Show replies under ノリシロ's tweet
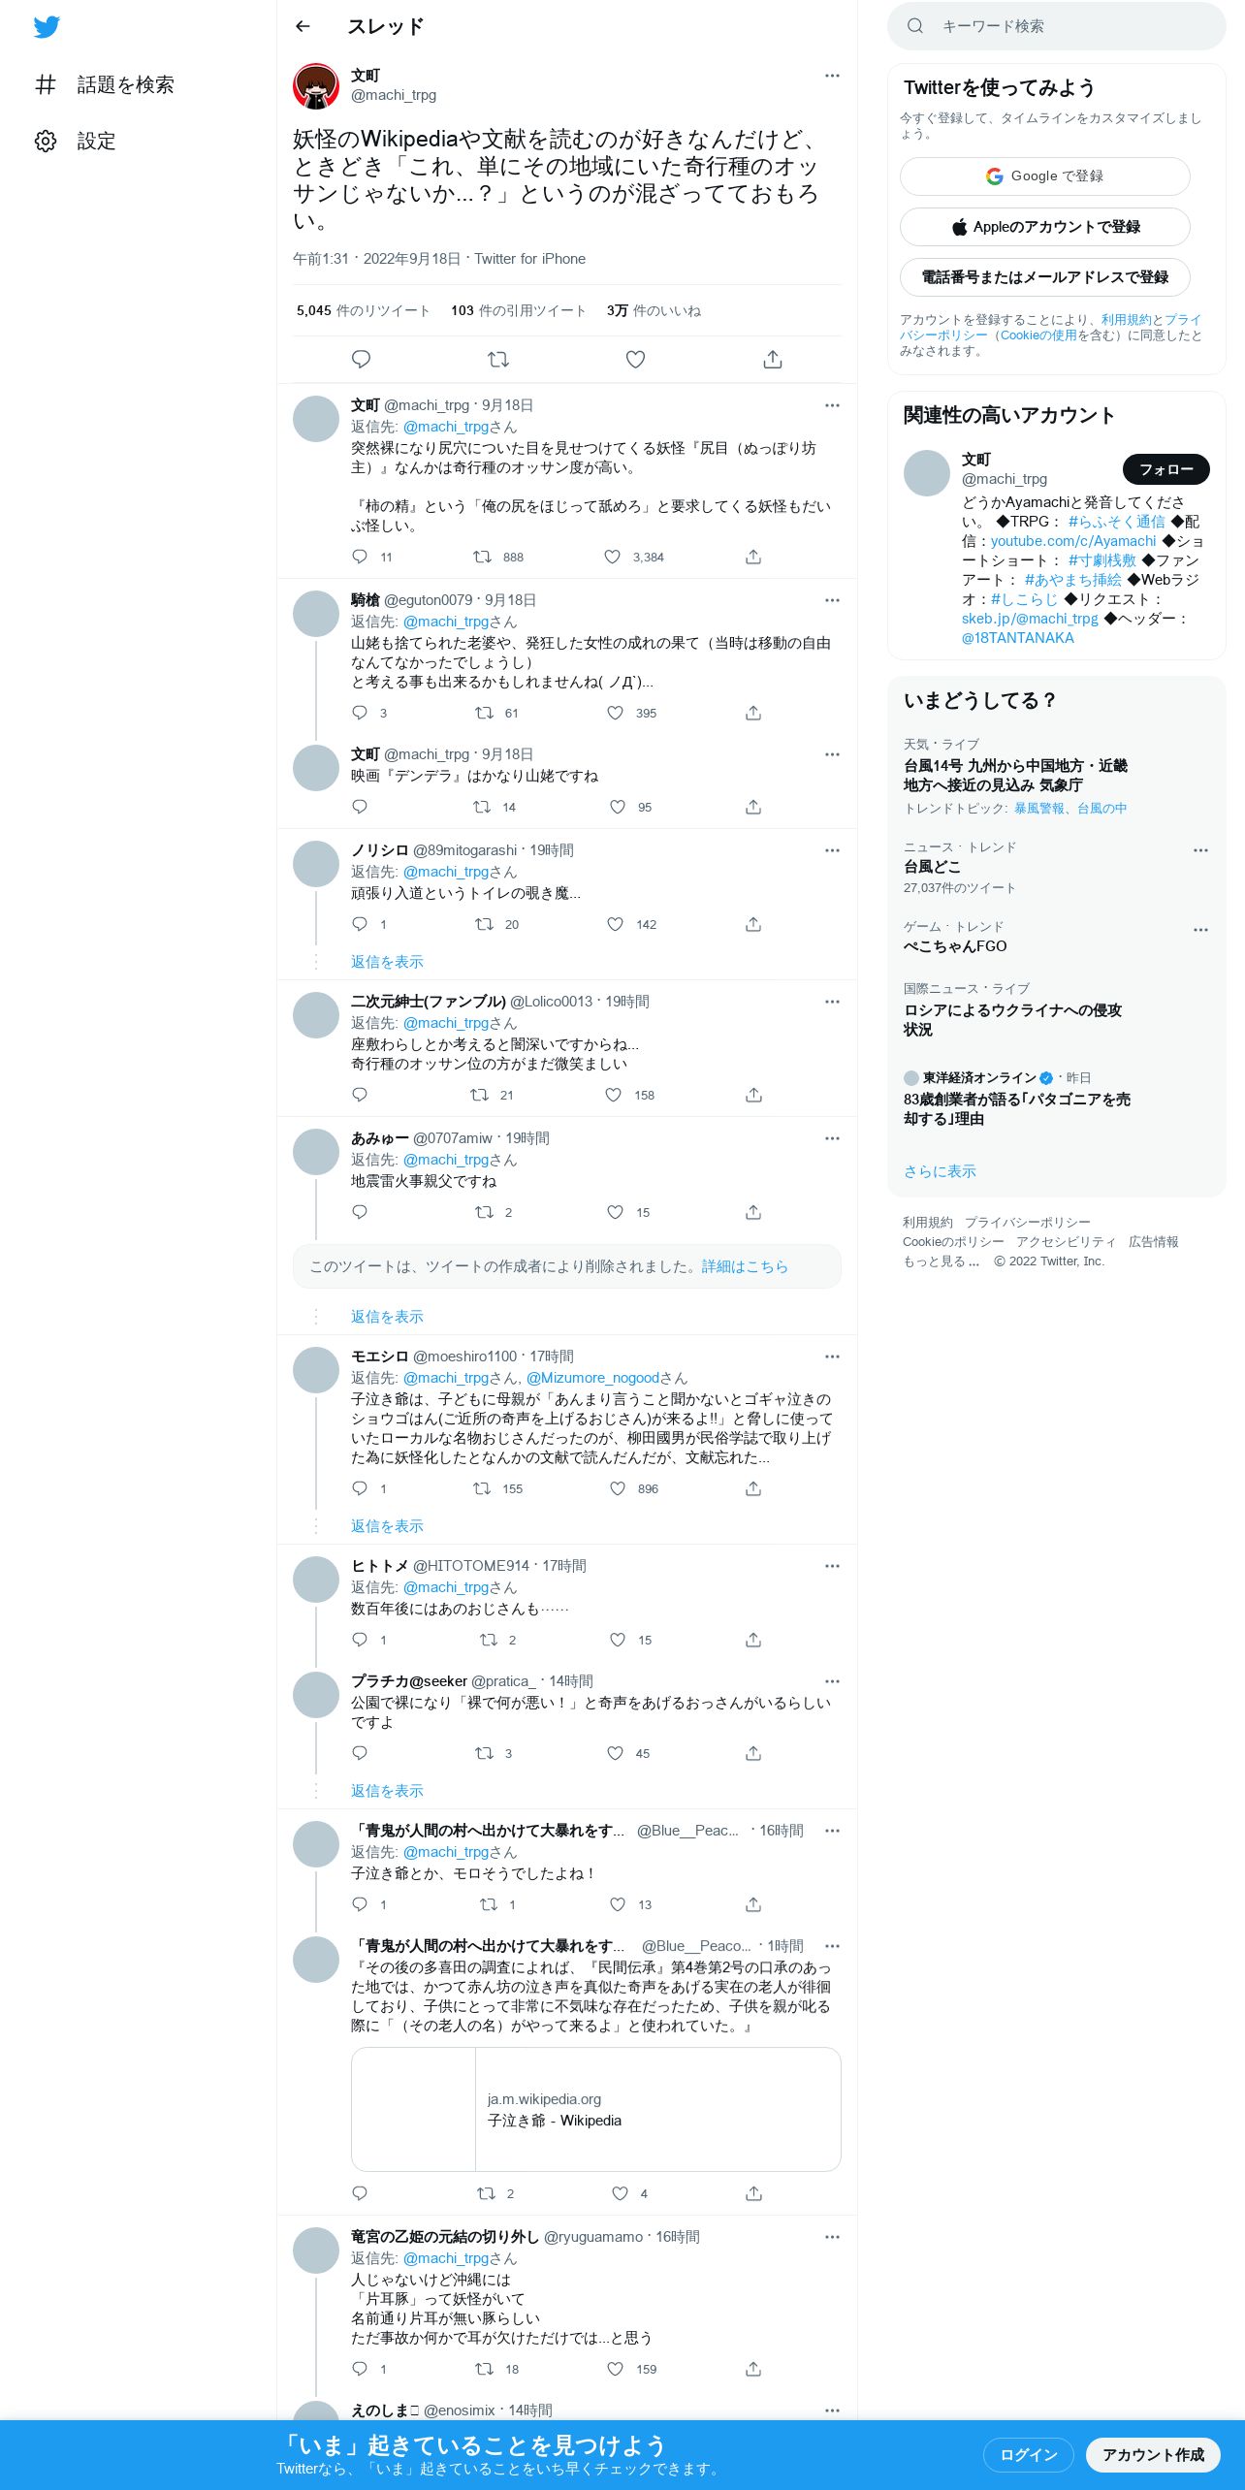This screenshot has width=1245, height=2490. coord(387,962)
